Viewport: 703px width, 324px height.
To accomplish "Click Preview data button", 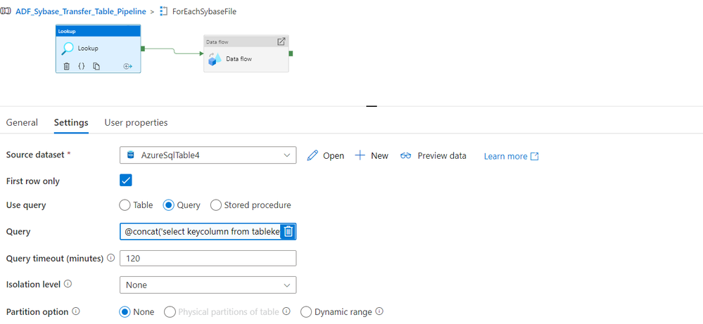I will (x=433, y=155).
